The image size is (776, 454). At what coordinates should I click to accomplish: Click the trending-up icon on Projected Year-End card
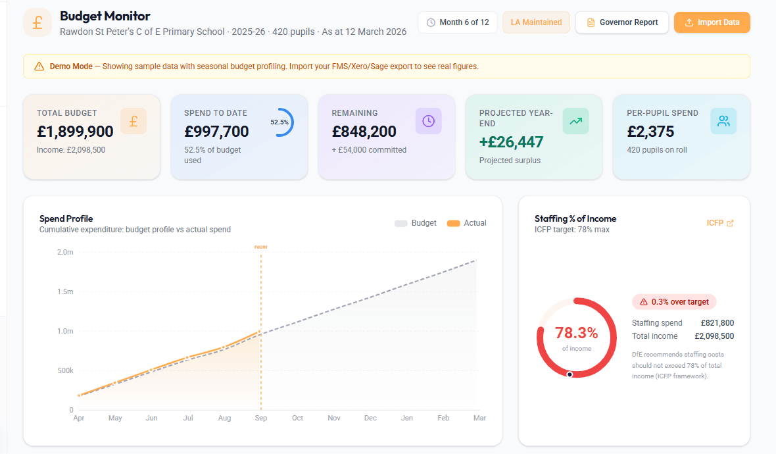(575, 121)
